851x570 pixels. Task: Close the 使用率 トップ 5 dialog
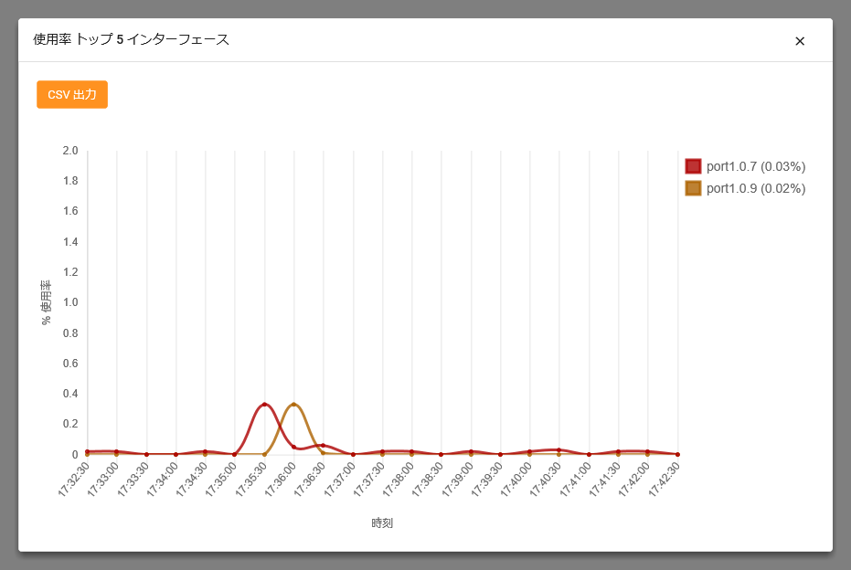pos(800,41)
